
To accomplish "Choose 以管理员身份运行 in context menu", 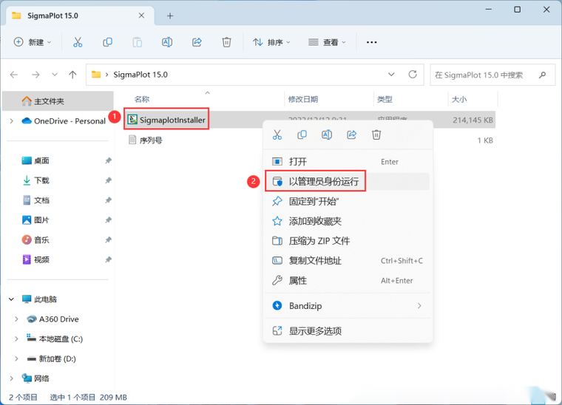I will [348, 181].
